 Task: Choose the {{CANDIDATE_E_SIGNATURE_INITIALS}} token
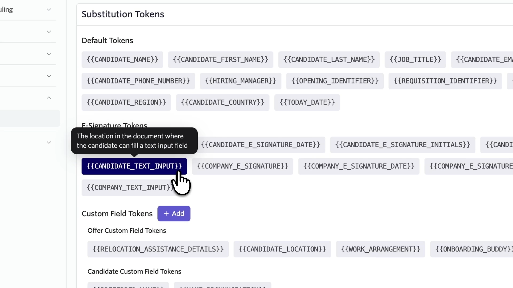[x=402, y=145]
